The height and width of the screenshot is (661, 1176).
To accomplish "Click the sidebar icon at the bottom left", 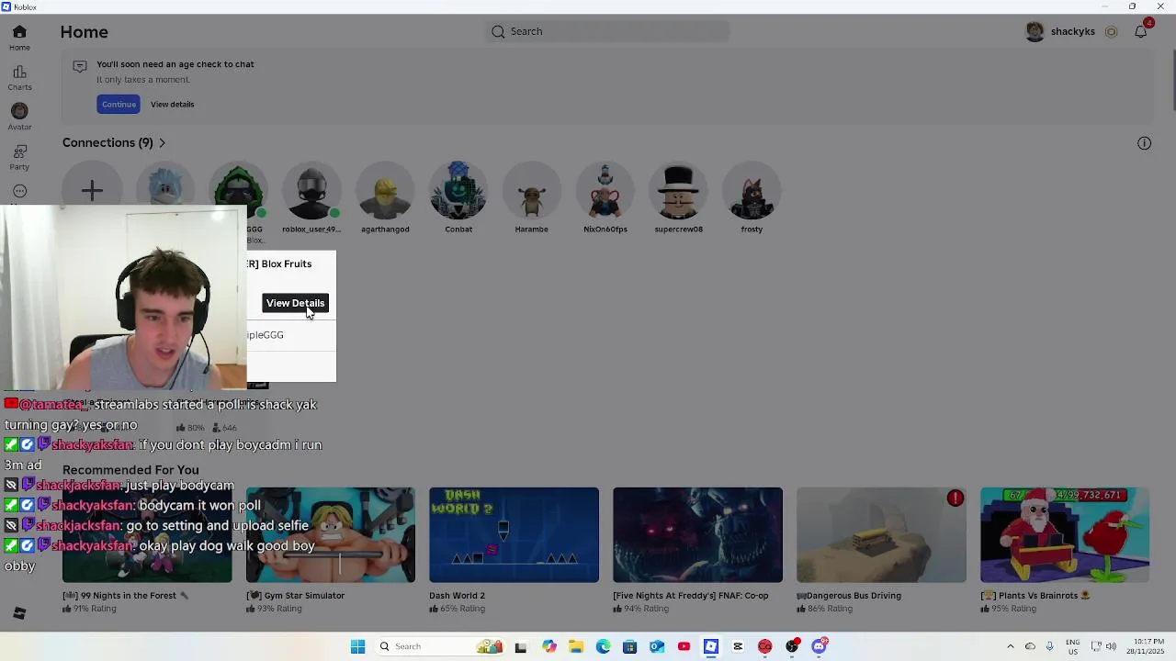I will click(19, 613).
